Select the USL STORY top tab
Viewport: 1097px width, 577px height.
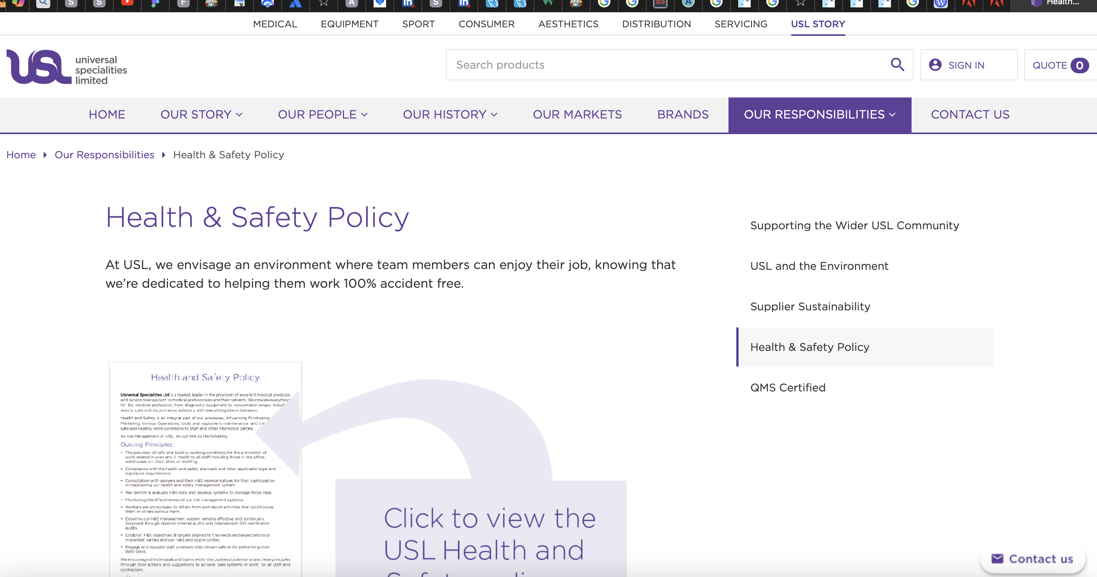click(x=818, y=24)
